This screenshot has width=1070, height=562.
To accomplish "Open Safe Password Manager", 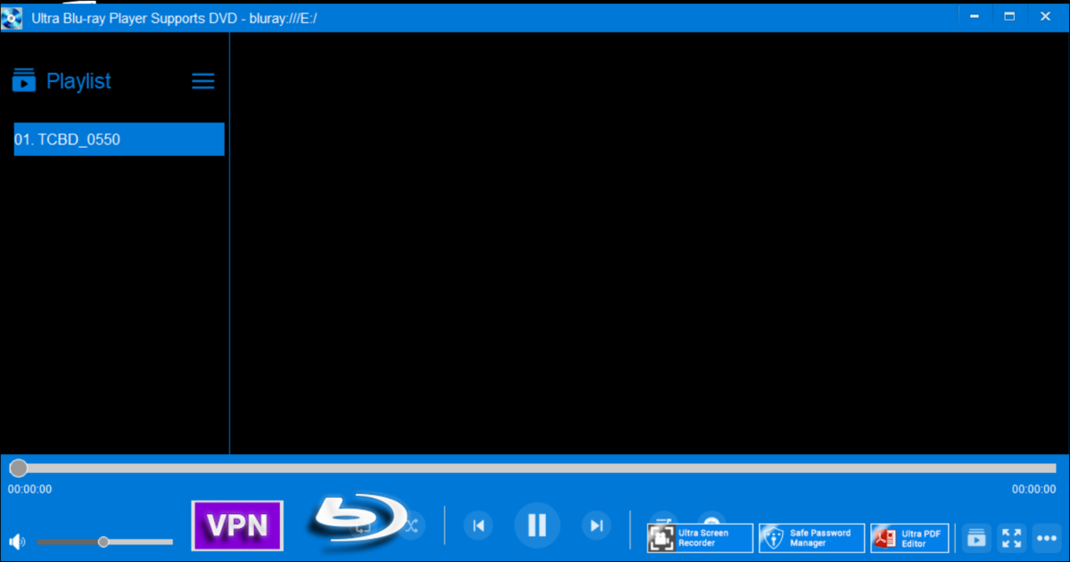I will coord(811,537).
